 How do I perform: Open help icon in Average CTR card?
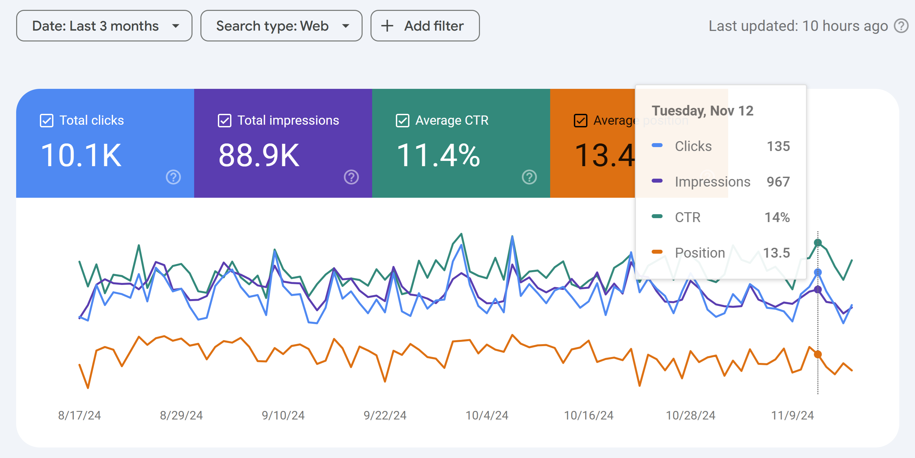tap(529, 177)
